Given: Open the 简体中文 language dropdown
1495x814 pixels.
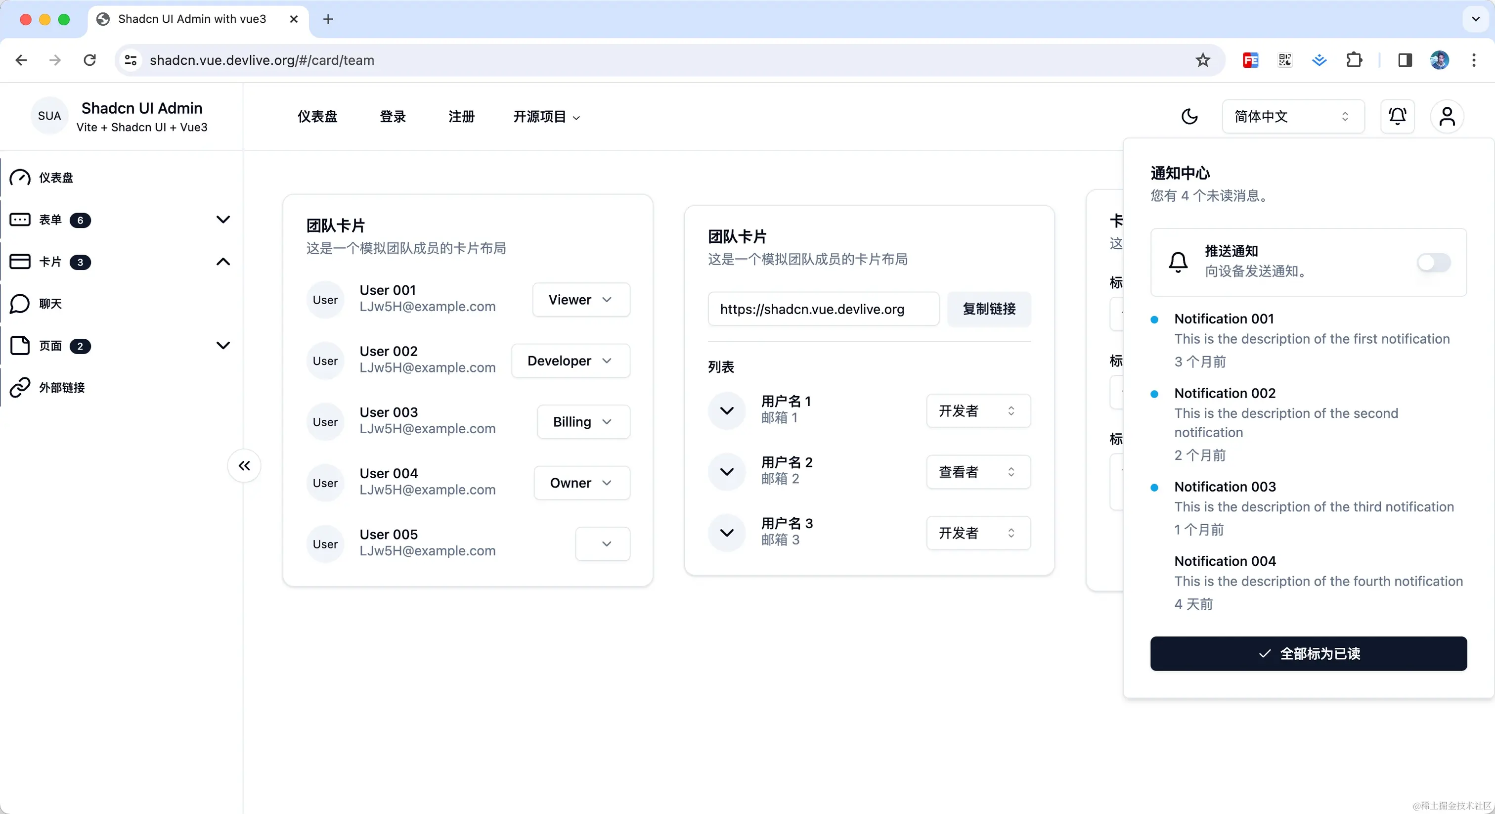Looking at the screenshot, I should point(1292,116).
